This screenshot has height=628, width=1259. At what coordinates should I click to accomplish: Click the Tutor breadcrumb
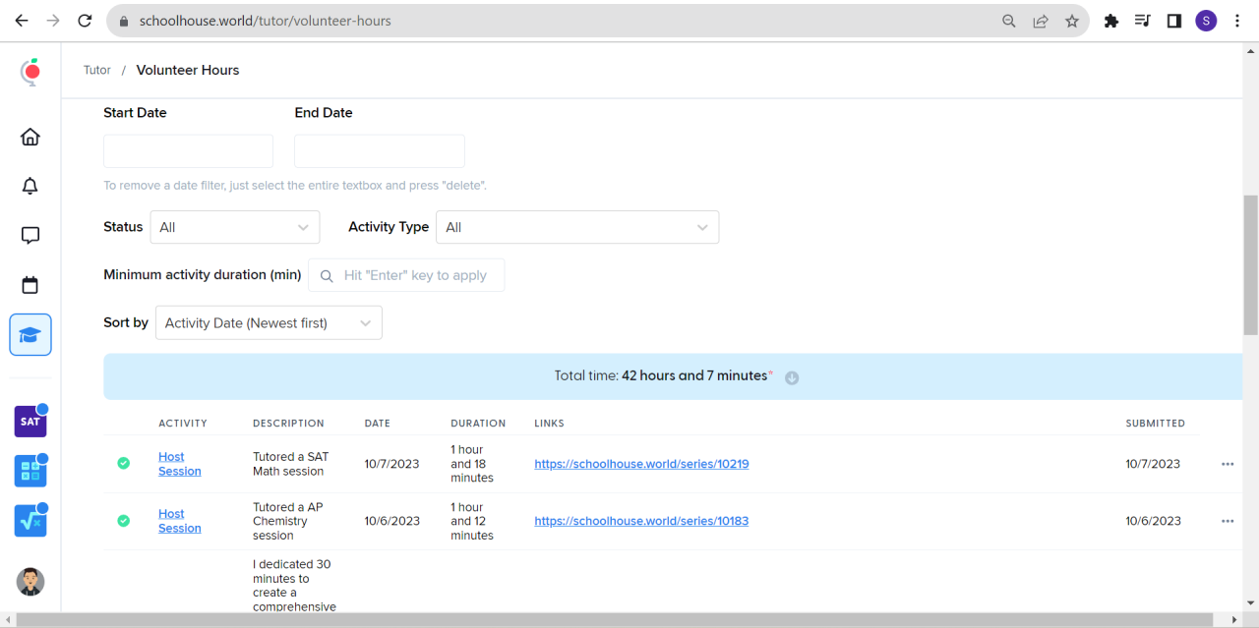tap(97, 70)
